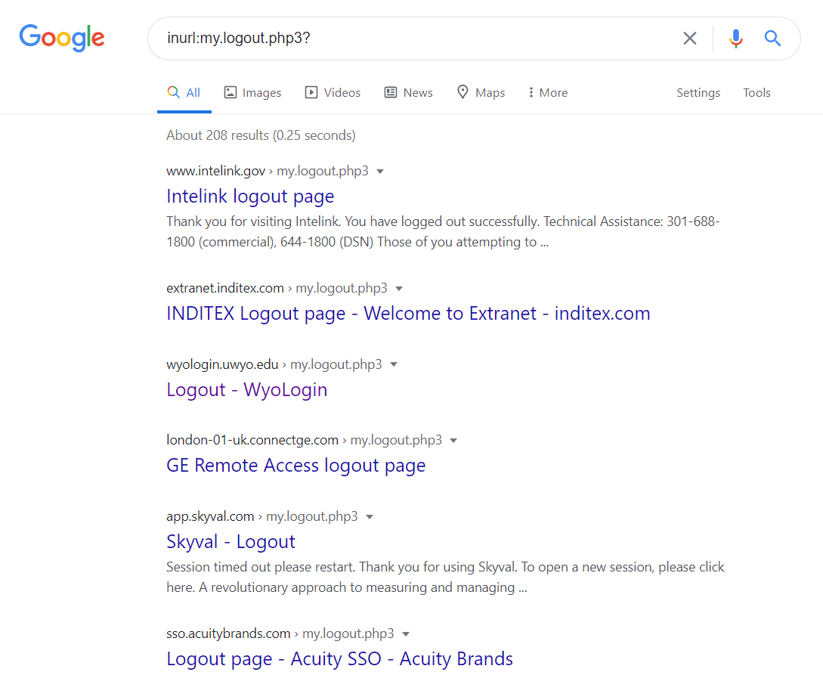Click inside the search input field
This screenshot has width=823, height=700.
click(416, 38)
